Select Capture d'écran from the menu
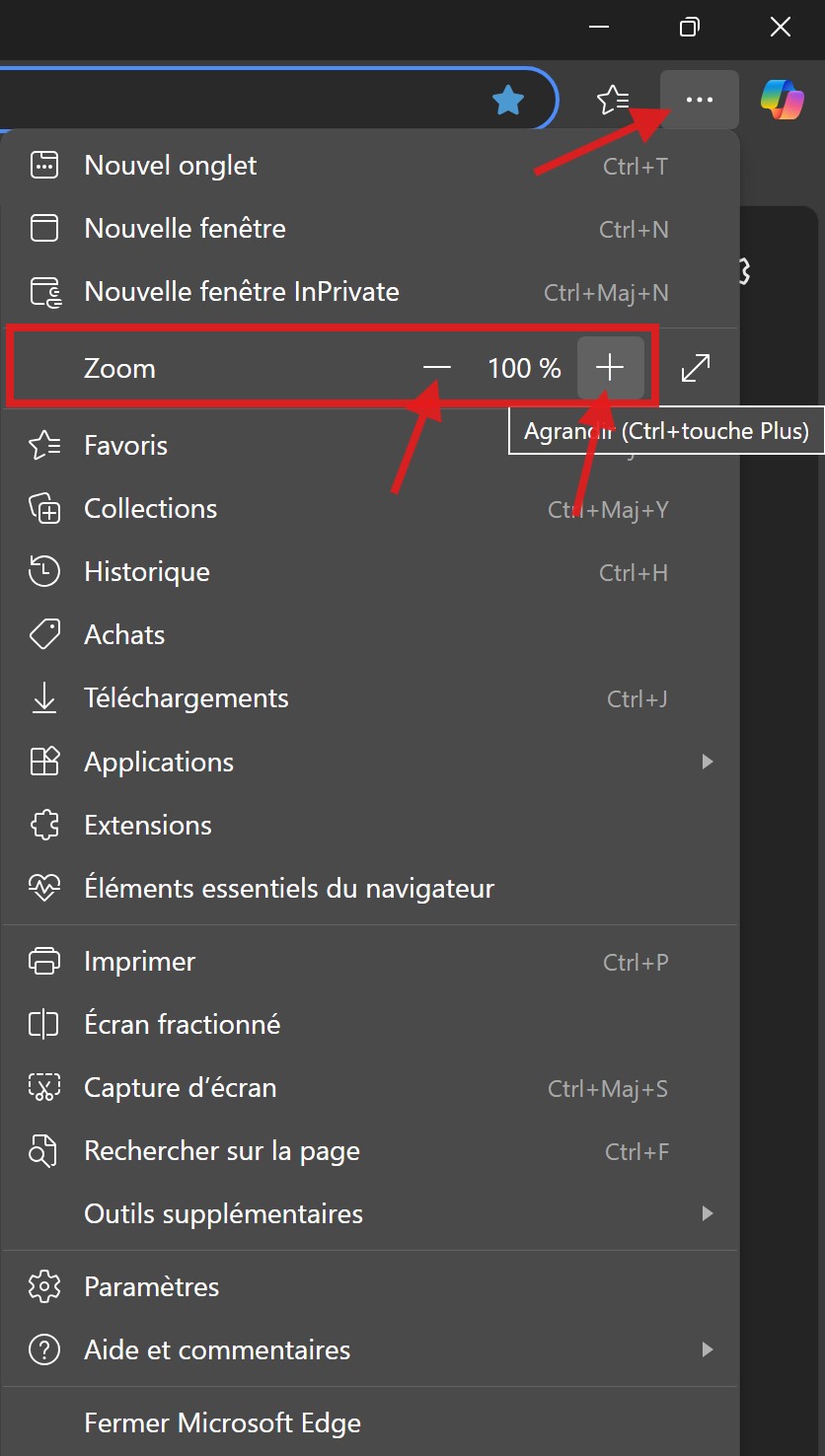 [x=180, y=1088]
